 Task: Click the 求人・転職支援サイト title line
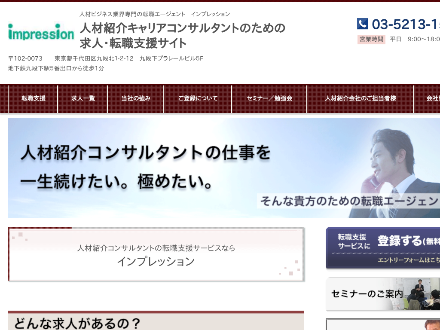click(x=133, y=43)
